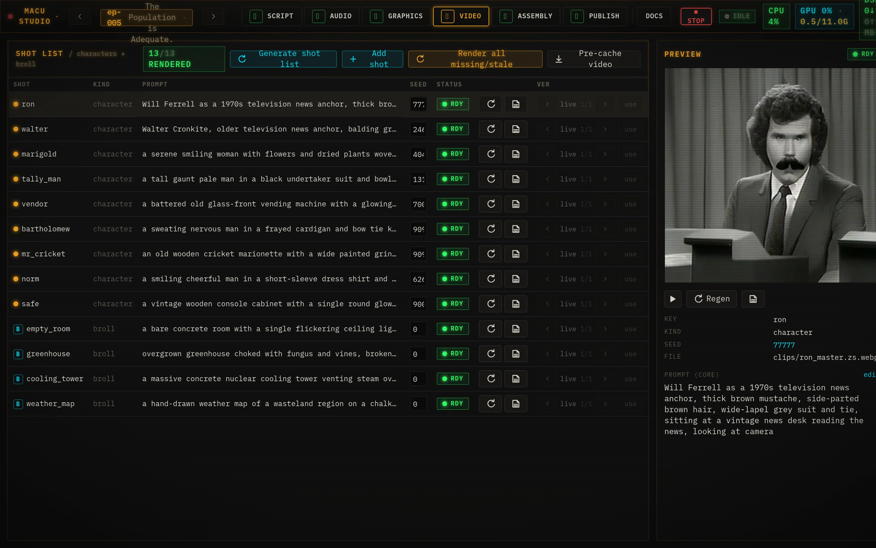Step to next version in ron row
Image resolution: width=876 pixels, height=548 pixels.
605,104
